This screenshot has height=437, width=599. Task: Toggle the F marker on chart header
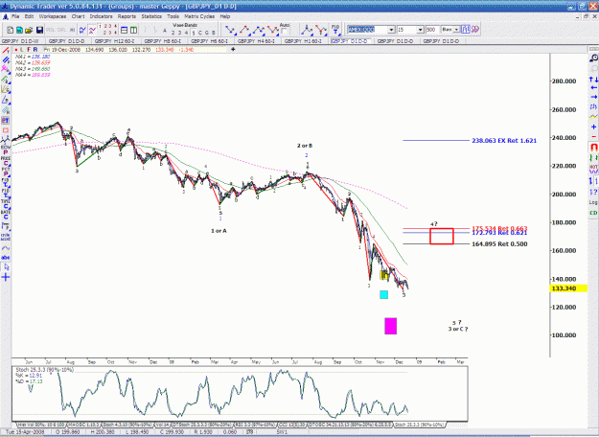[x=28, y=50]
